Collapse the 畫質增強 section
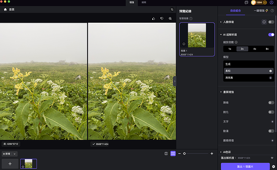This screenshot has width=277, height=170. click(221, 92)
